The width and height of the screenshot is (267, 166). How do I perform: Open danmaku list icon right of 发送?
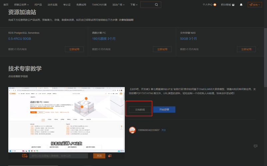click(110, 156)
